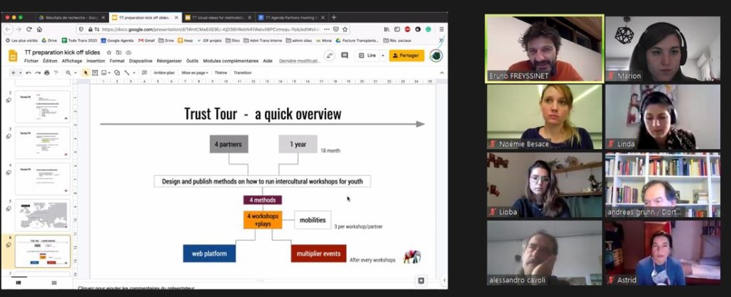Image resolution: width=731 pixels, height=297 pixels.
Task: Click the Google Slides home logo
Action: (13, 56)
